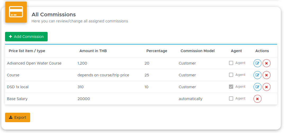Screen dimensions: 284x133
Task: Delete the Base Salary entry
Action: 257,99
